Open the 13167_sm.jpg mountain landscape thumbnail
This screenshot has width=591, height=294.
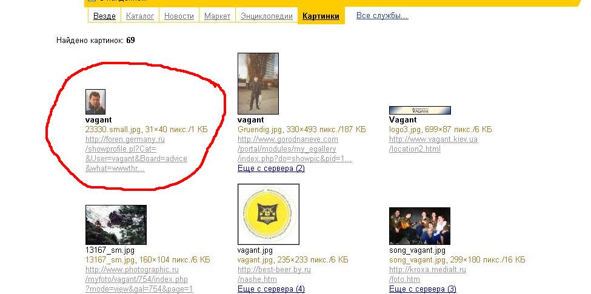[x=116, y=224]
